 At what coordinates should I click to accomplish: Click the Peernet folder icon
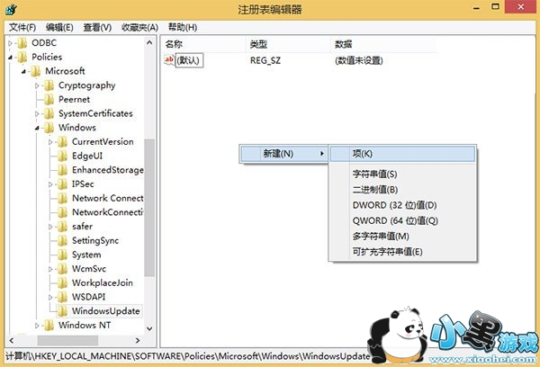pos(49,100)
